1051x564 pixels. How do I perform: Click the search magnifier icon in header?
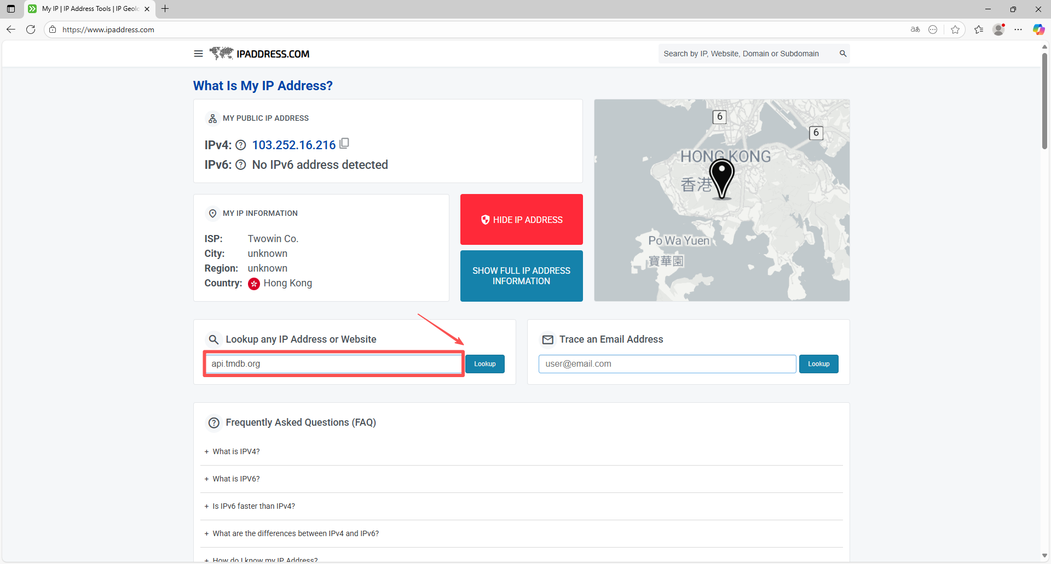pyautogui.click(x=843, y=54)
